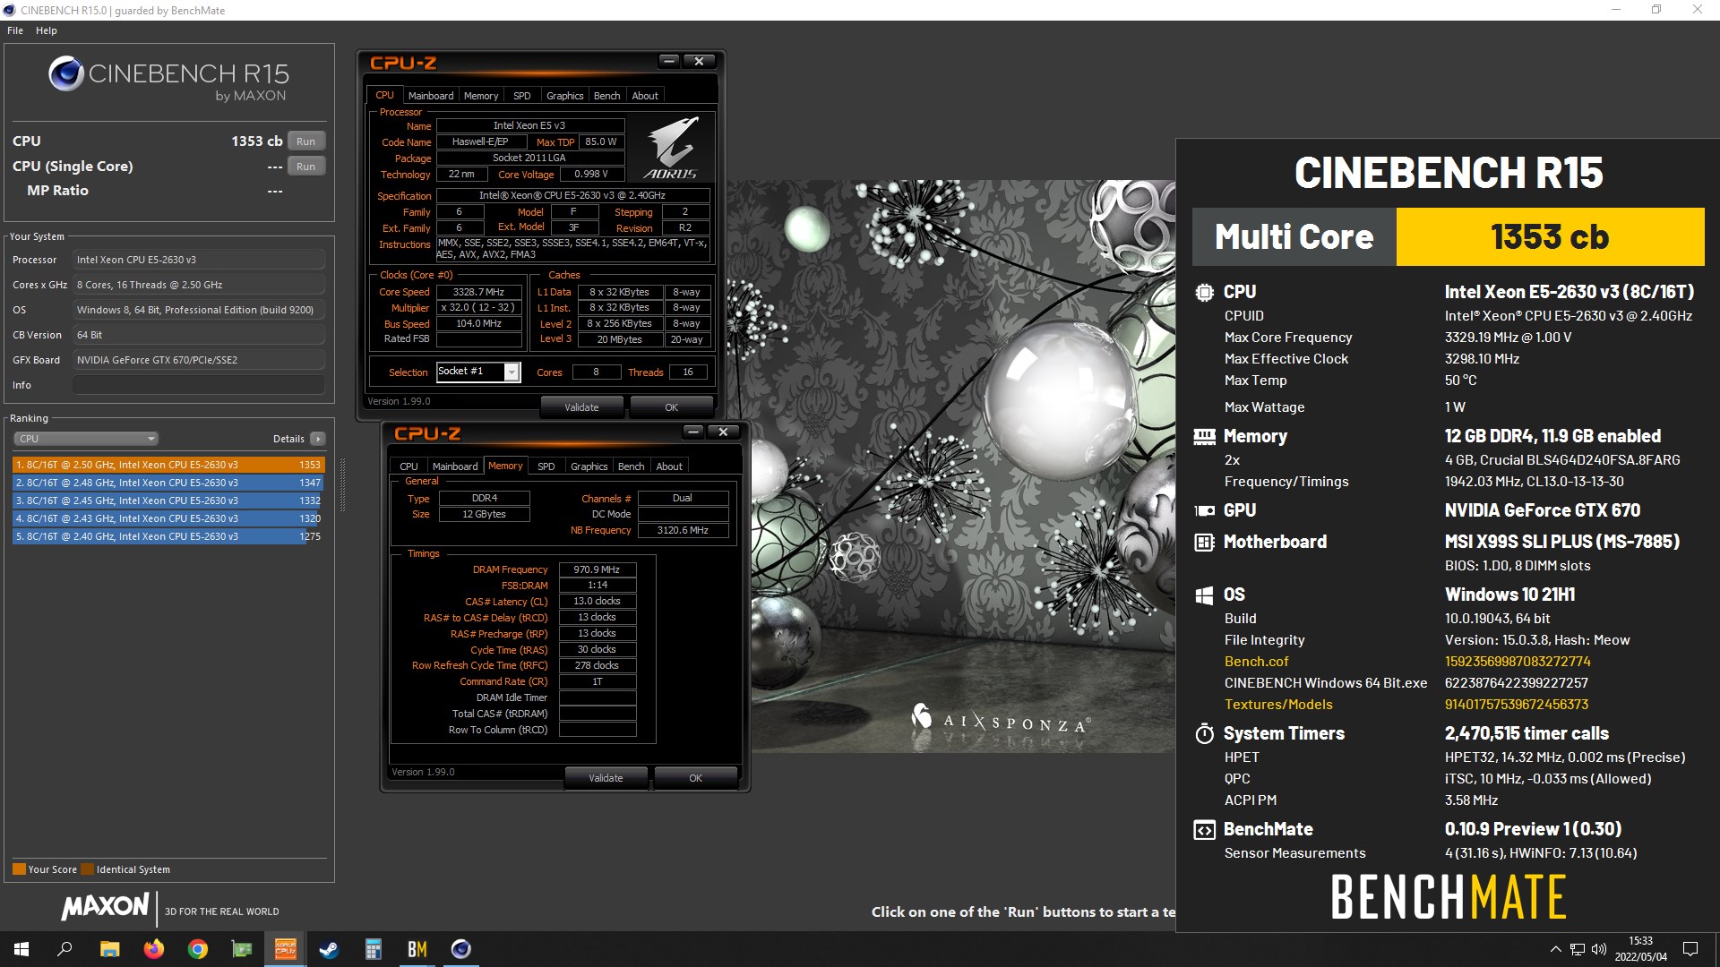Select ranking entry scoring 1275
The height and width of the screenshot is (967, 1720).
tap(168, 536)
